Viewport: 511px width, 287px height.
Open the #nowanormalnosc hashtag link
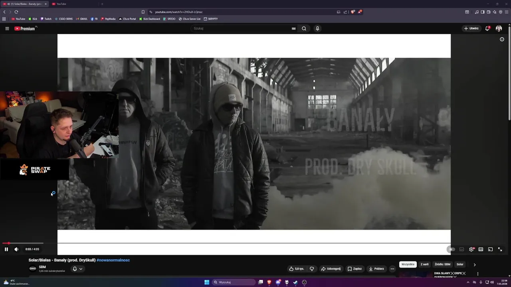point(113,260)
